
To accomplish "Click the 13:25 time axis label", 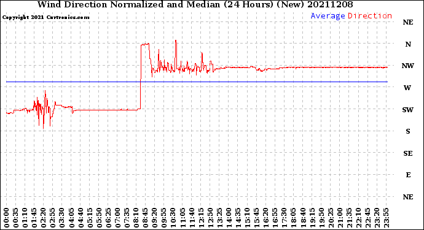I will click(x=219, y=218).
